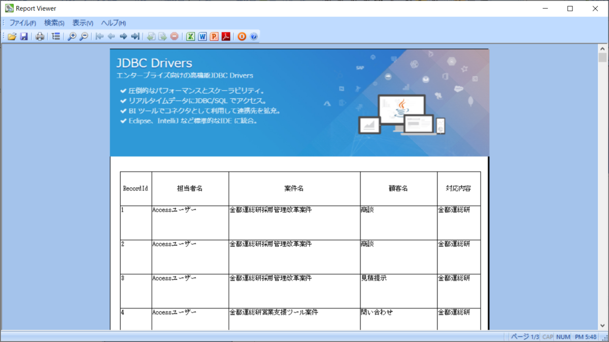Click the vertical scrollbar thumb
Viewport: 609px width, 342px height.
click(602, 57)
